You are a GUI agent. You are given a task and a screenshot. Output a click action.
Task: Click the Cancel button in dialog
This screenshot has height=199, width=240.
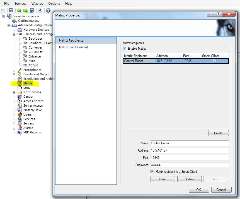click(221, 190)
